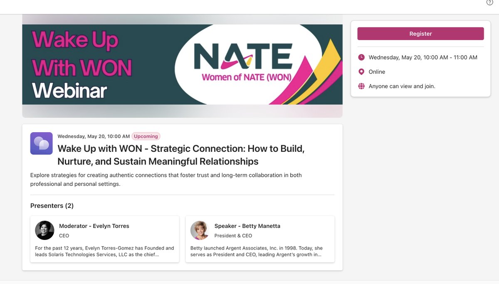Click the location pin icon next to Online

(x=361, y=72)
